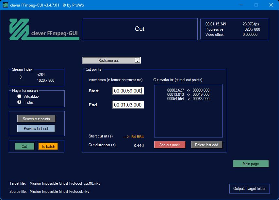Focus the End time input field
The width and height of the screenshot is (279, 200).
pyautogui.click(x=128, y=105)
